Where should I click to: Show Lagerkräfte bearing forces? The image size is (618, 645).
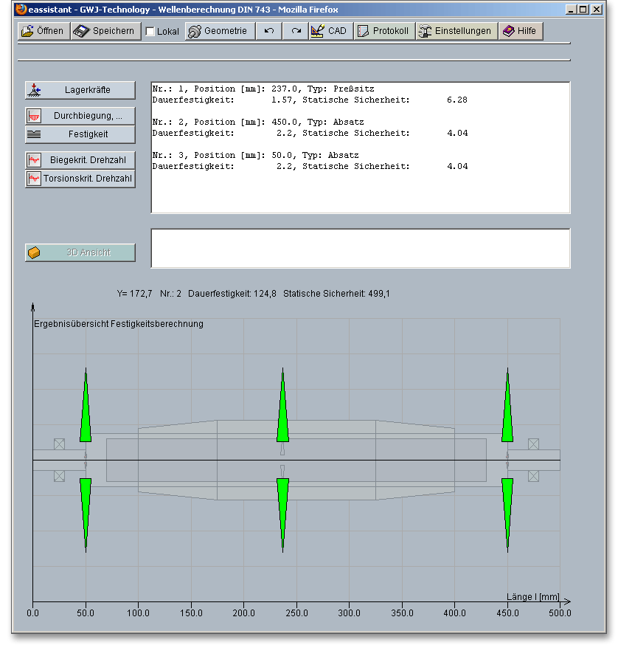pos(80,90)
